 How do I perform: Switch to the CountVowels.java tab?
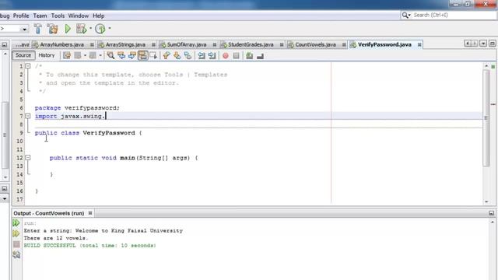click(x=315, y=45)
